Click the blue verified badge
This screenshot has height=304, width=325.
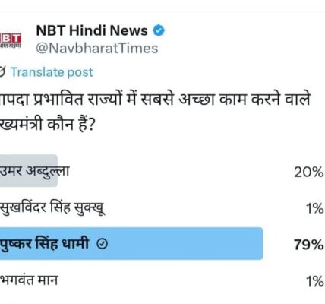(159, 30)
